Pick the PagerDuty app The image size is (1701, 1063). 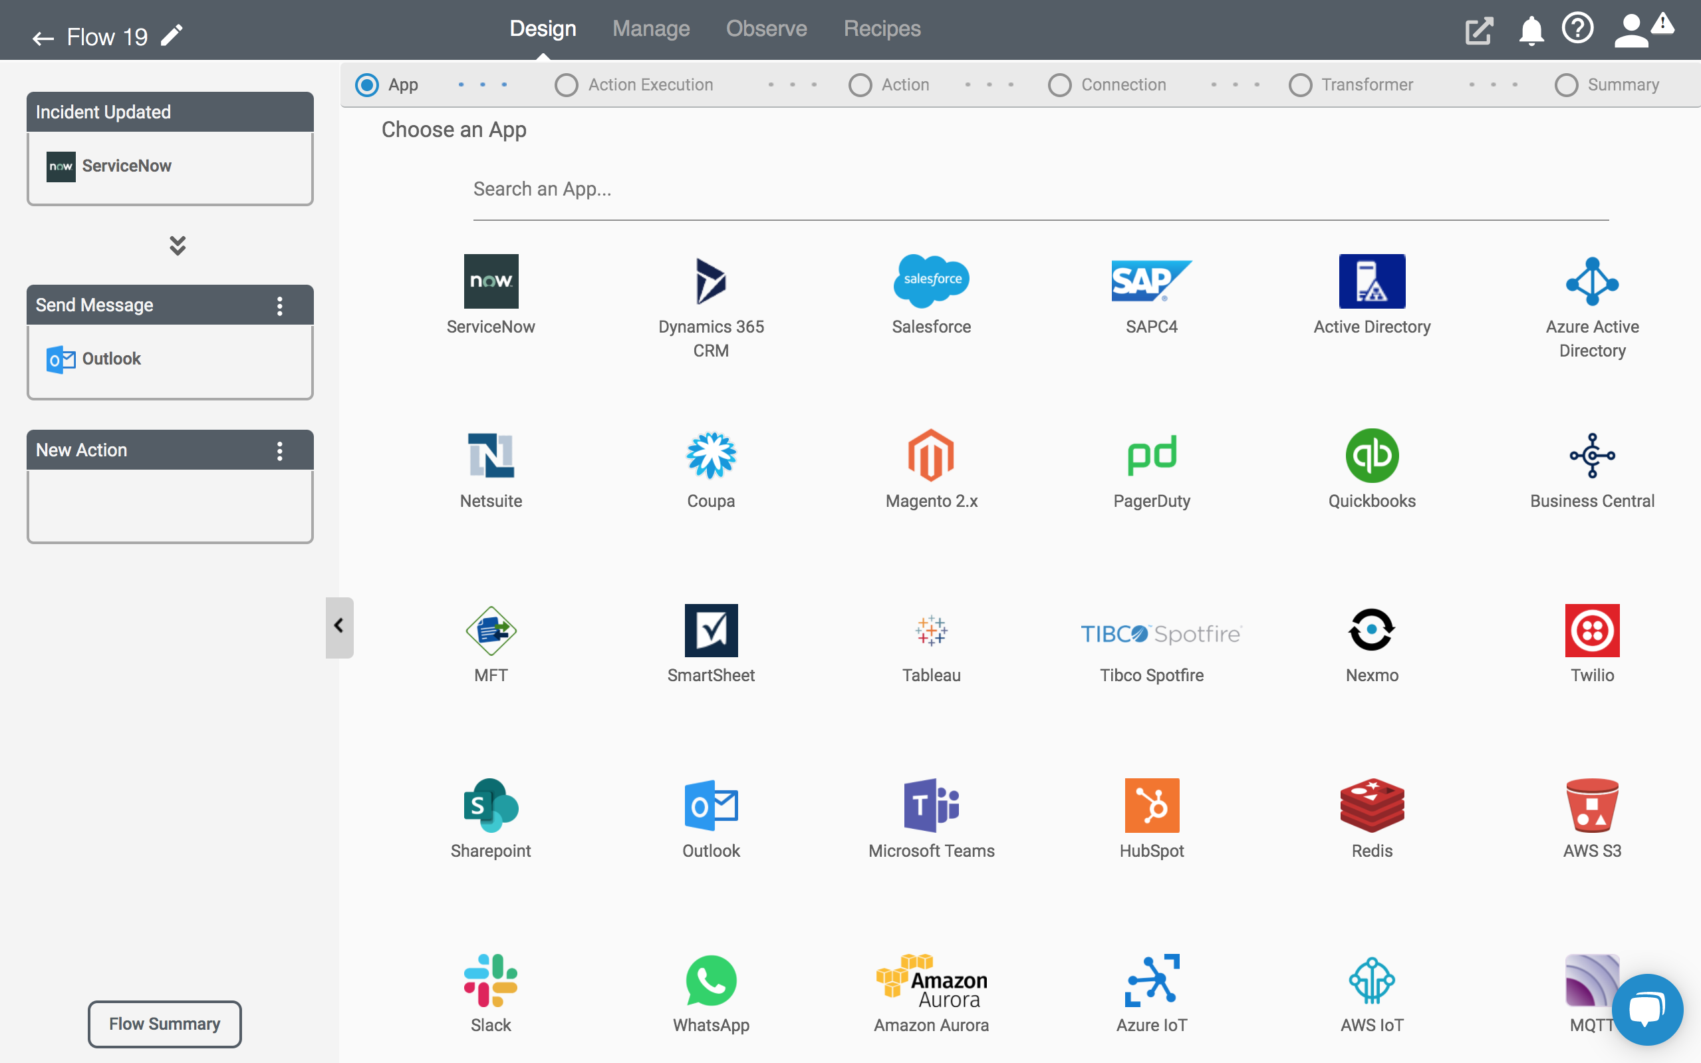click(1151, 456)
